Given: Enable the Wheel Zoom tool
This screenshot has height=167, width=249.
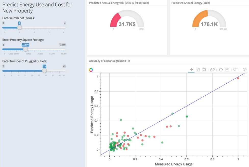Looking at the screenshot, I should click(x=213, y=70).
